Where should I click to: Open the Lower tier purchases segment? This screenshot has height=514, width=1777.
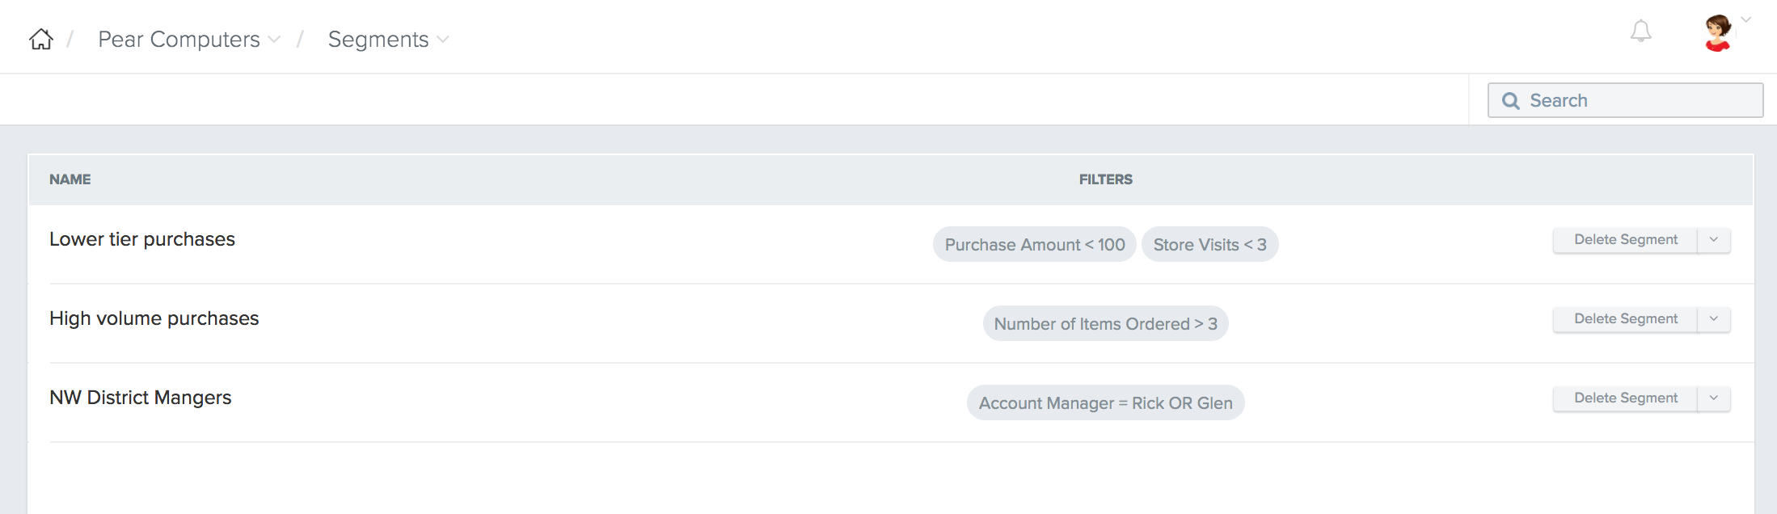click(142, 239)
